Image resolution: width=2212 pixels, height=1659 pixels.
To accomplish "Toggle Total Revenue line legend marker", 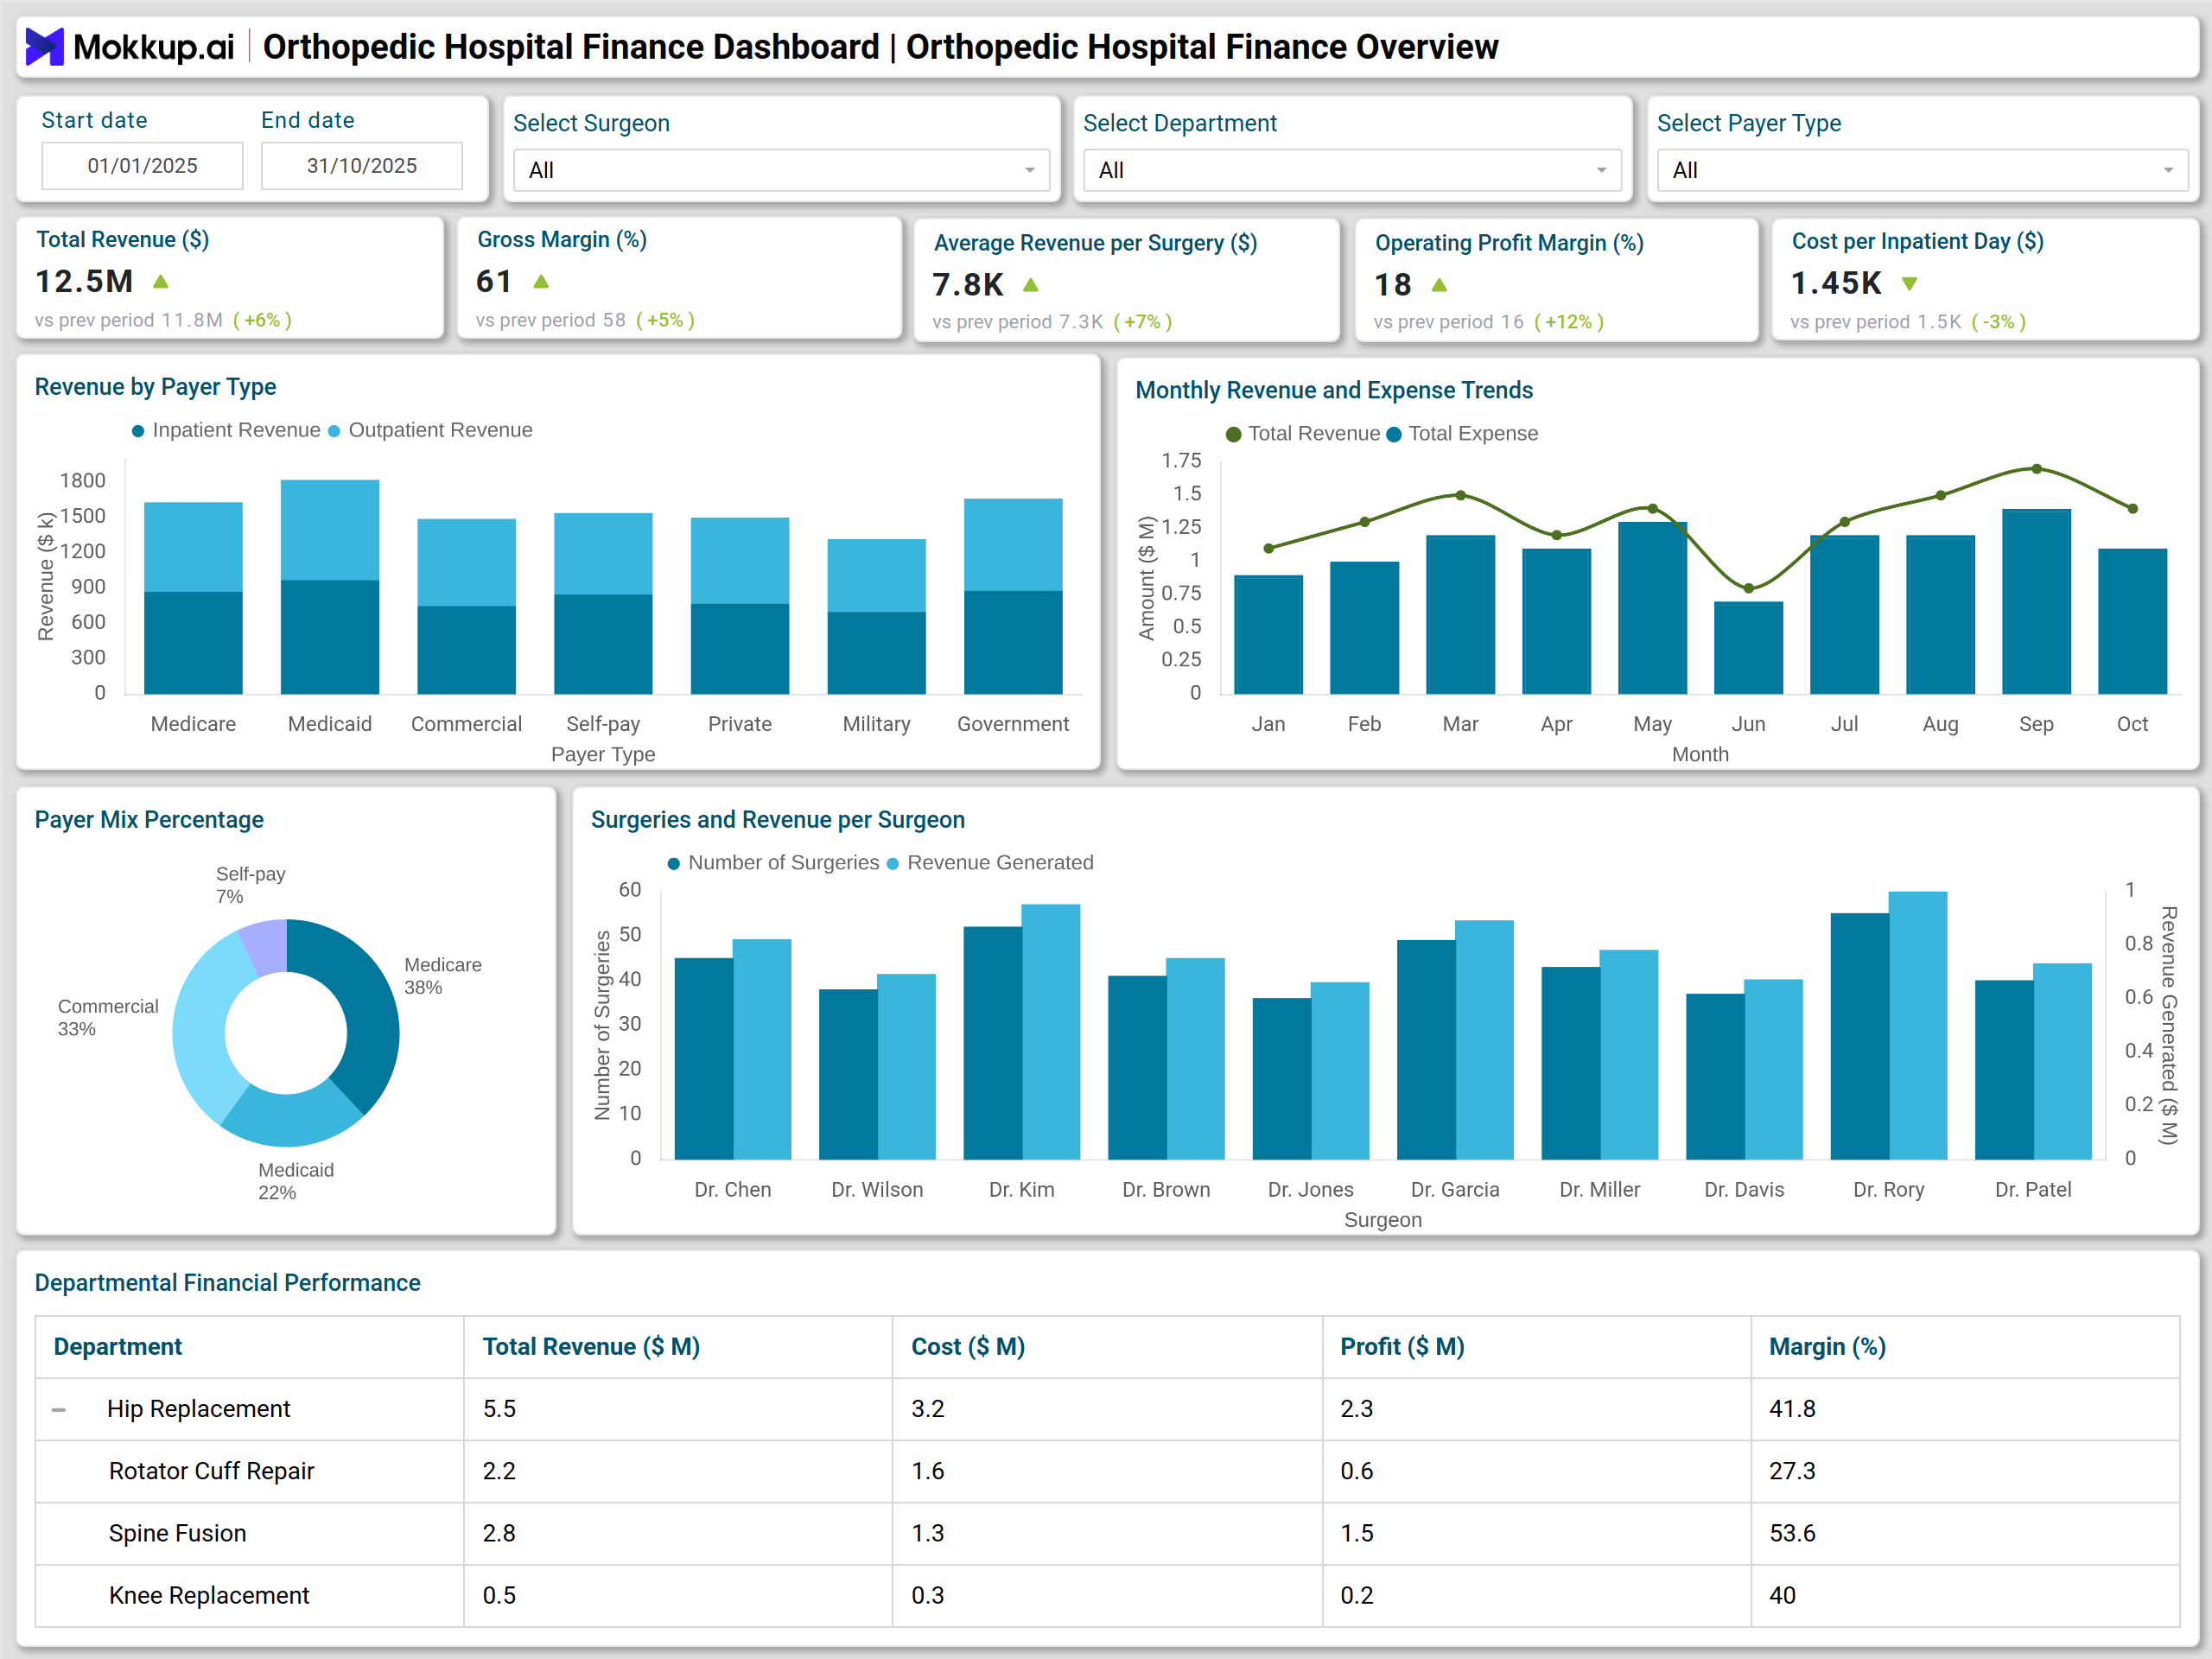I will [x=1234, y=434].
